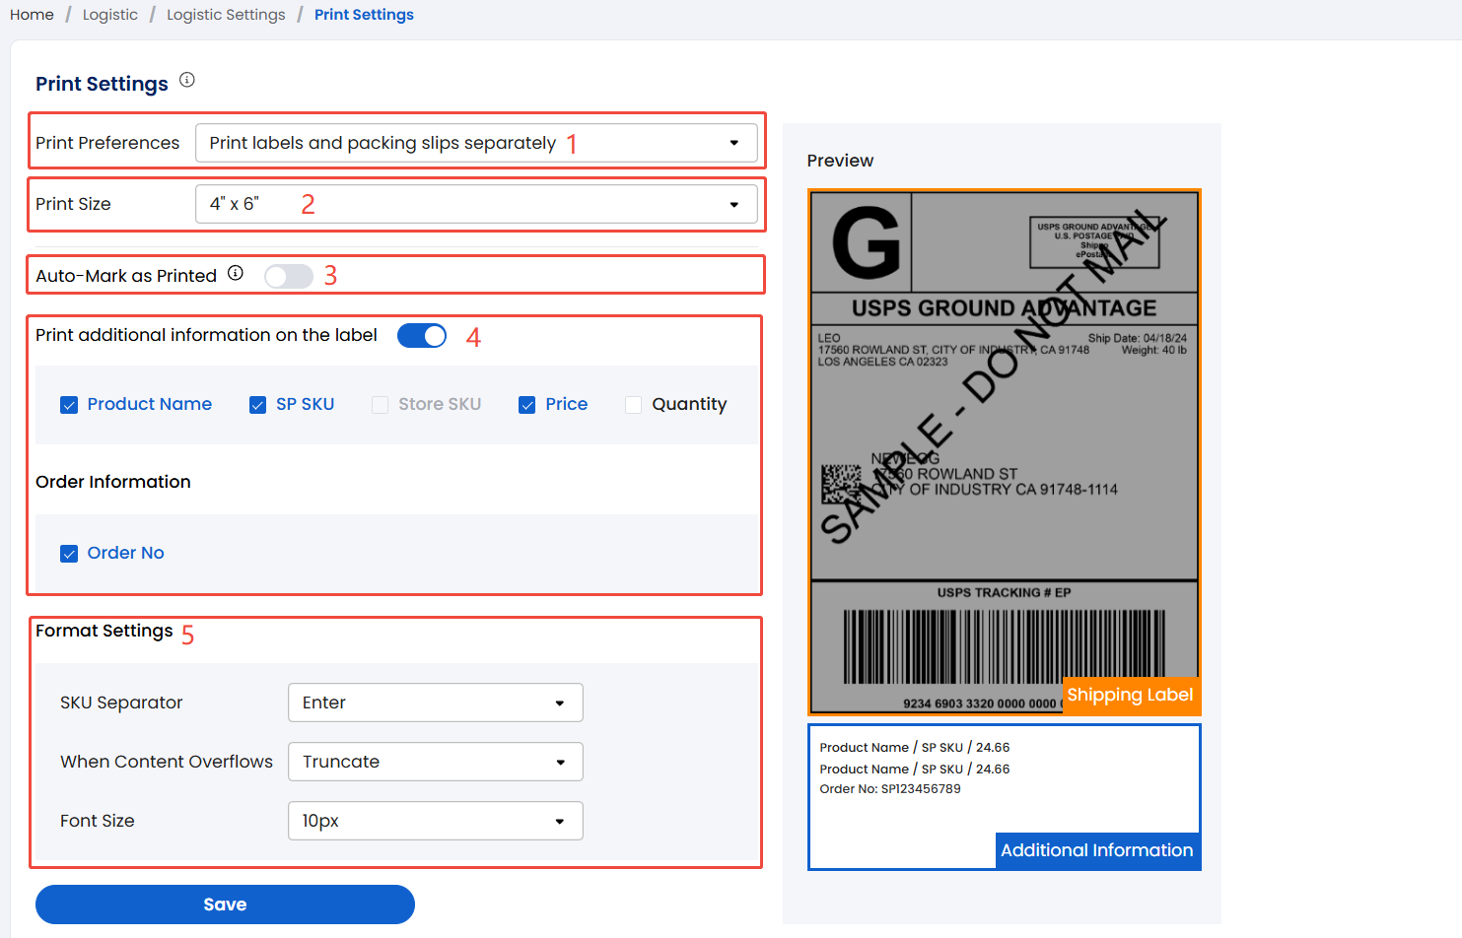Click the Shipping Label orange tag
This screenshot has width=1462, height=938.
(x=1131, y=696)
